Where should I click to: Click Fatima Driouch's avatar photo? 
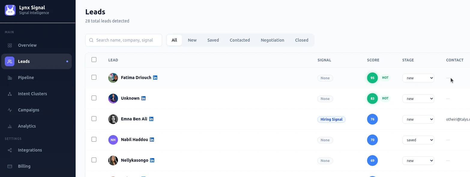coord(113,78)
